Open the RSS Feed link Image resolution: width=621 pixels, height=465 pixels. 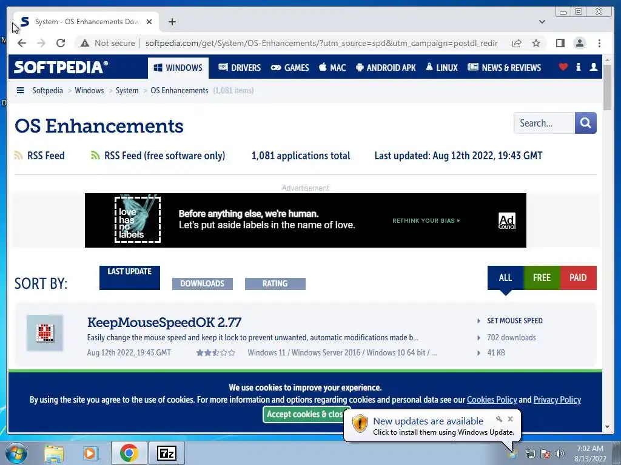45,156
